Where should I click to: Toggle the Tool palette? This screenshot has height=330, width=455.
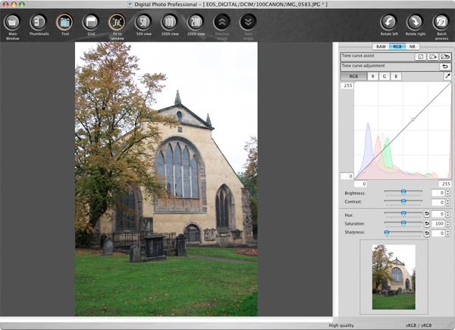click(64, 22)
